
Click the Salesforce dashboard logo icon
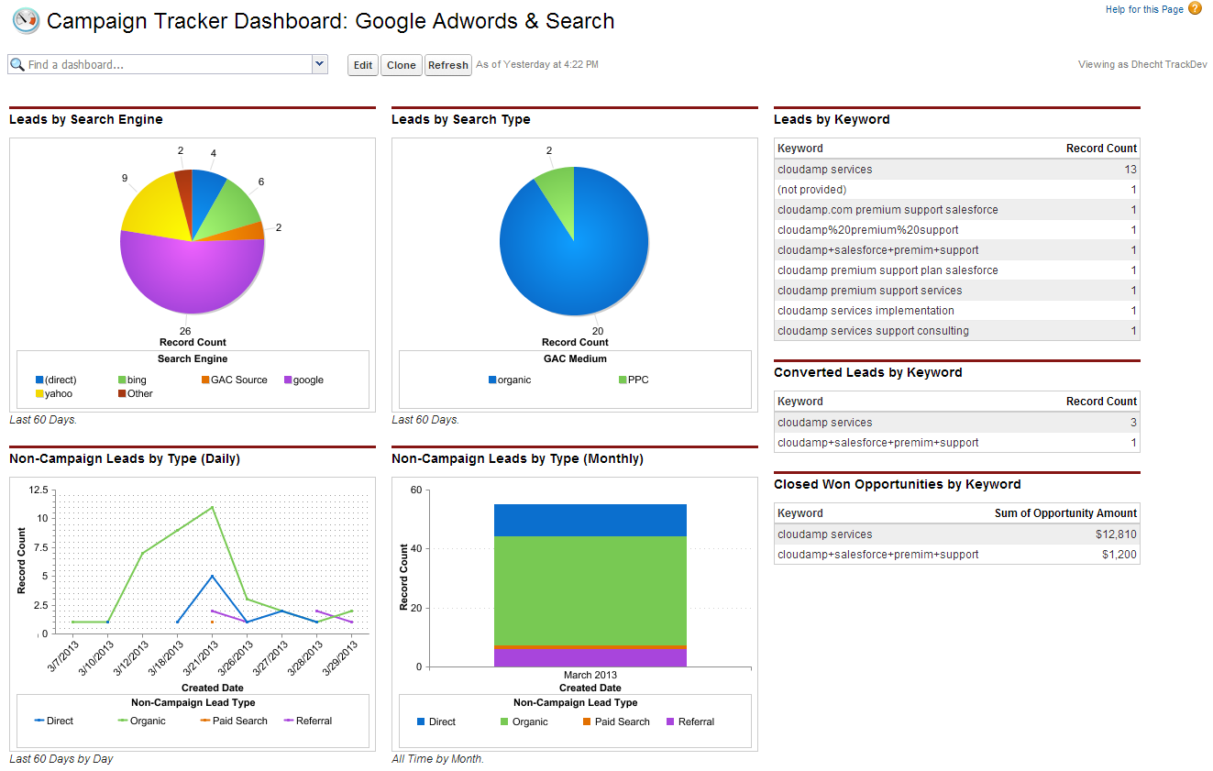[25, 20]
